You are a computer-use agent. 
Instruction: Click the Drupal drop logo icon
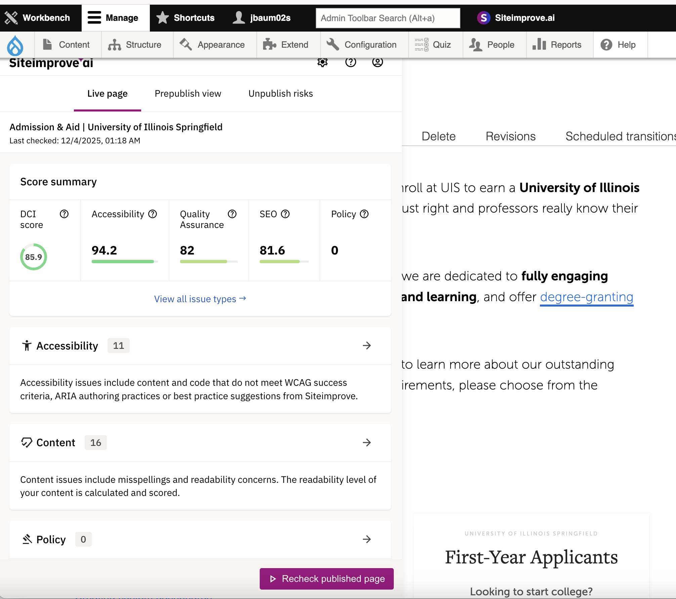[15, 45]
